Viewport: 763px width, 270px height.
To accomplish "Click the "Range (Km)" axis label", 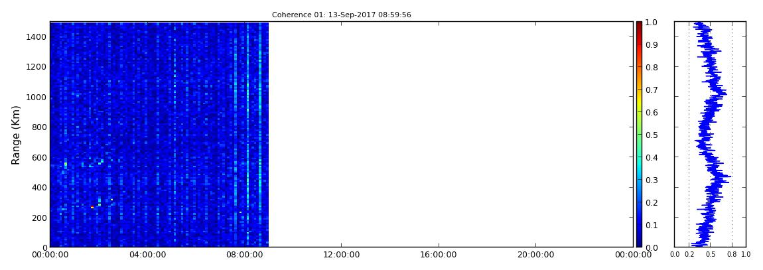I will pos(16,135).
